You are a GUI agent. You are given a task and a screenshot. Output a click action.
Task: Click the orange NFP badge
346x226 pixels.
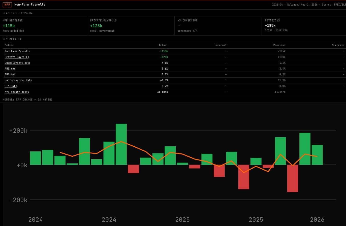pos(7,5)
